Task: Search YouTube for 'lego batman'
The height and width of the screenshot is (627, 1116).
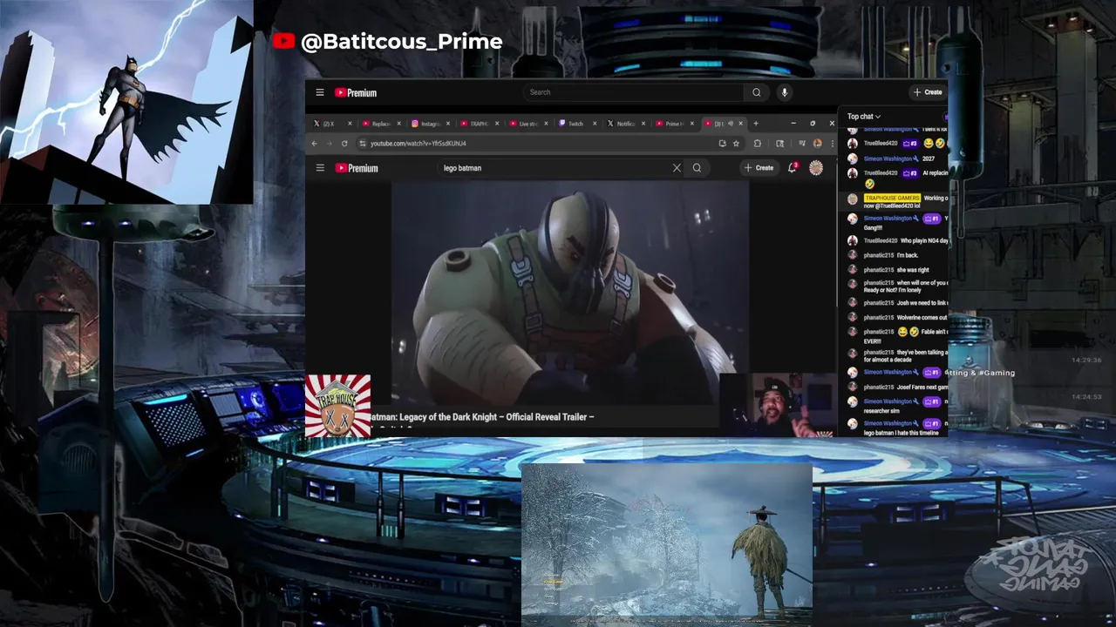Action: (x=697, y=168)
